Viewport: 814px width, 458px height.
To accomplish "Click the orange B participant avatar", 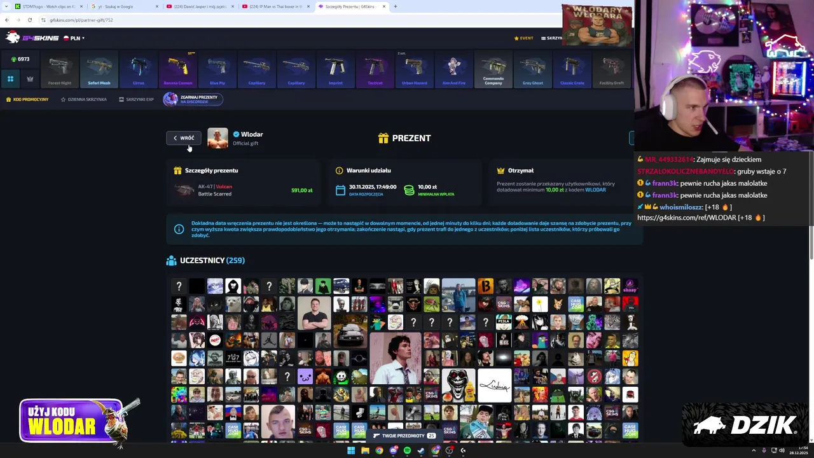I will [485, 286].
